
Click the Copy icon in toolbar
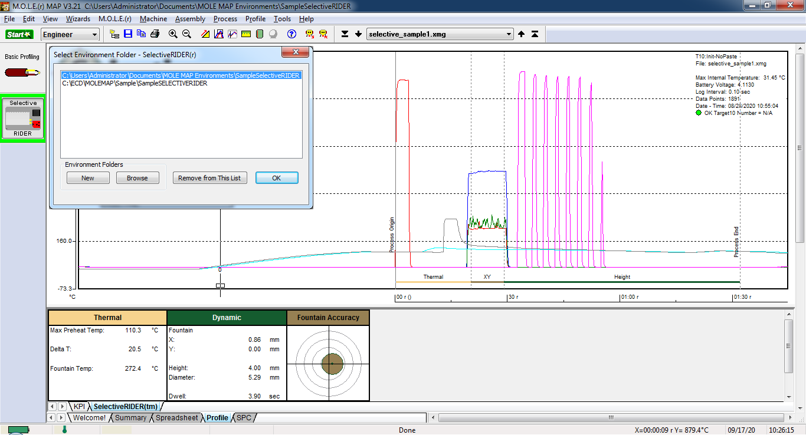[x=141, y=35]
